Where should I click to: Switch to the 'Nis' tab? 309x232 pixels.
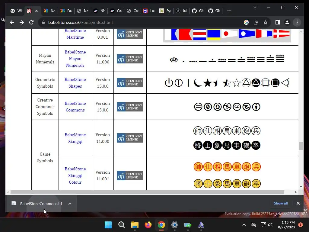pos(99,11)
